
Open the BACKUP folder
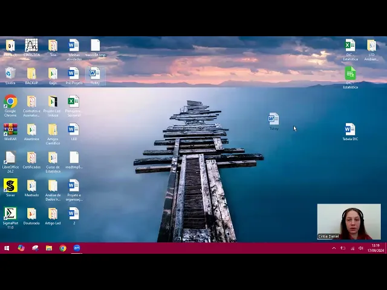point(31,76)
